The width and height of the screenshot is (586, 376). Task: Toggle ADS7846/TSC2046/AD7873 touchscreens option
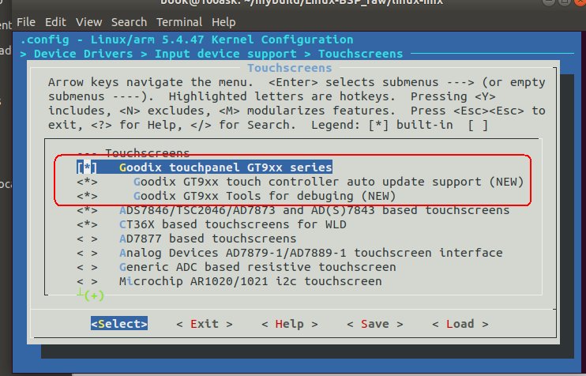pyautogui.click(x=87, y=210)
